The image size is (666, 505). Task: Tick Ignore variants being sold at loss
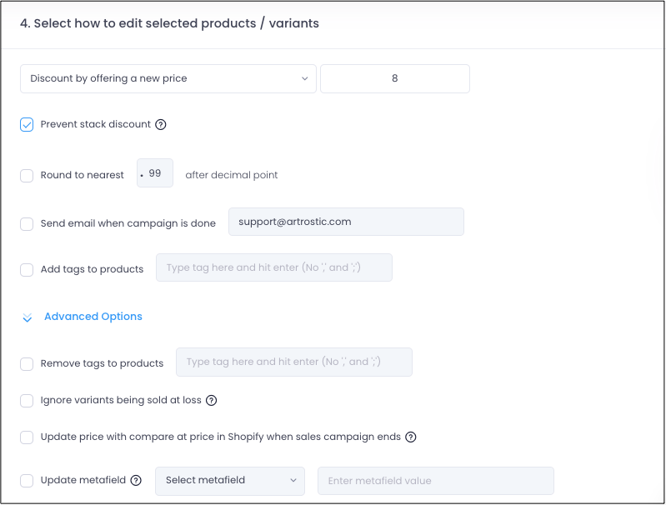point(27,401)
